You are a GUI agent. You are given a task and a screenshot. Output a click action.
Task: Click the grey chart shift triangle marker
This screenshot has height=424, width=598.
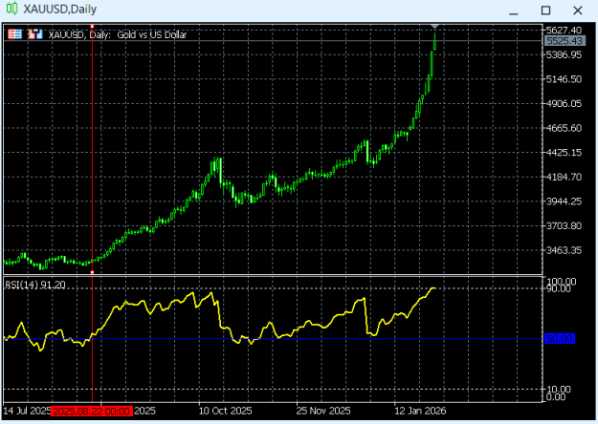point(434,27)
